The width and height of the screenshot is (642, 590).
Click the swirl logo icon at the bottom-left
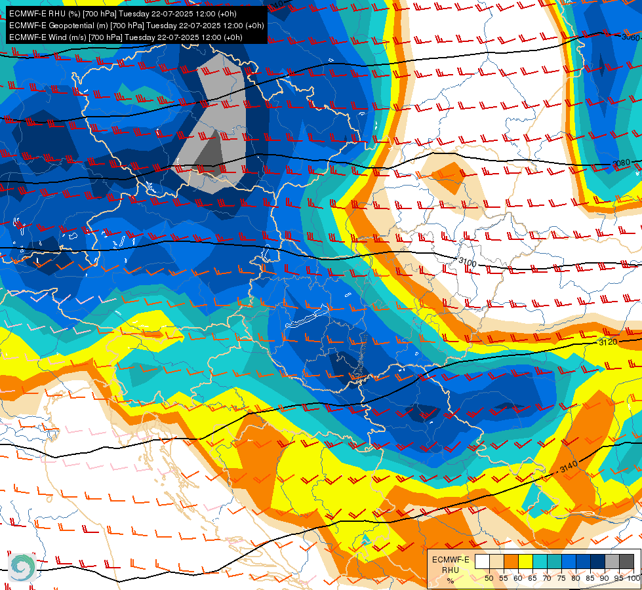pyautogui.click(x=22, y=567)
